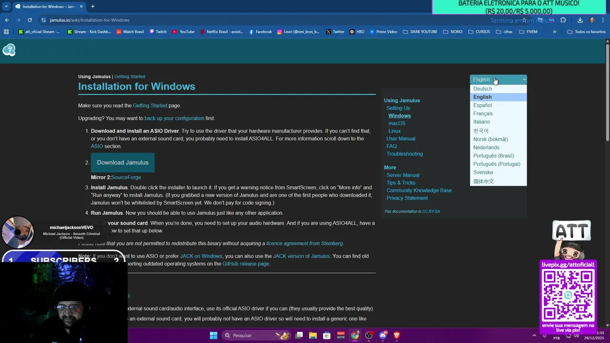Open the Getting Started breadcrumb link
This screenshot has height=343, width=610.
130,77
